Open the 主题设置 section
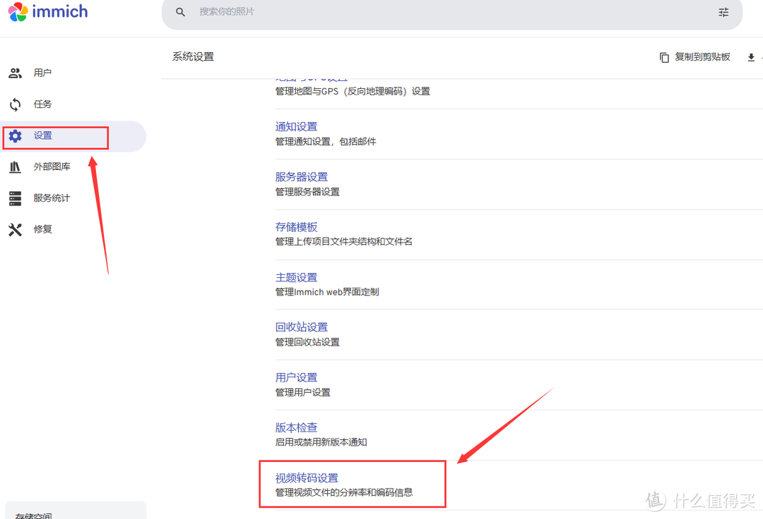This screenshot has width=763, height=519. click(x=296, y=277)
